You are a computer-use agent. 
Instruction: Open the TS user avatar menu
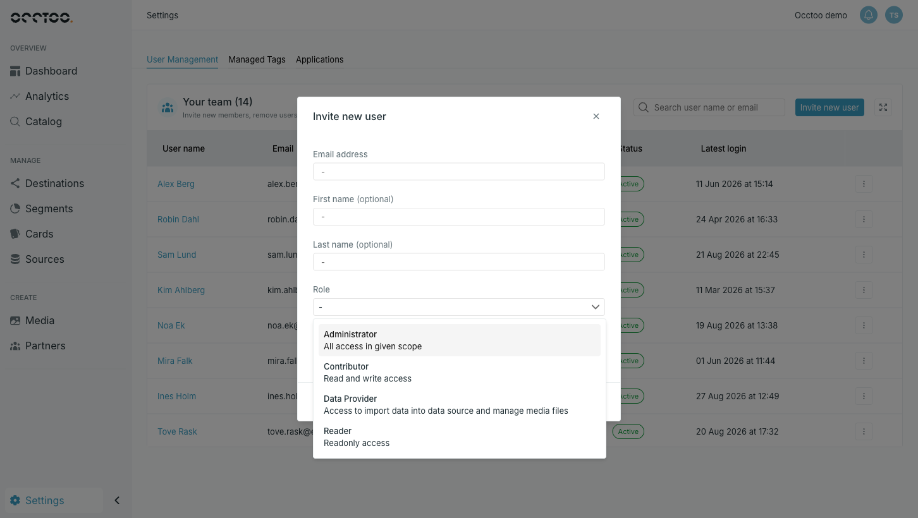click(894, 15)
